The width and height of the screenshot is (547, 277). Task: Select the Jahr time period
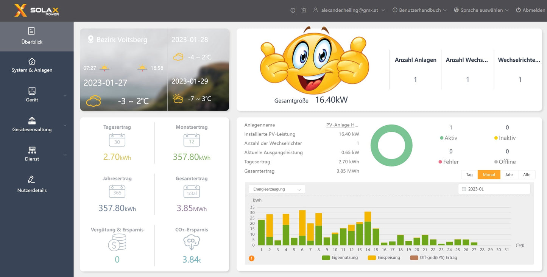pos(509,174)
